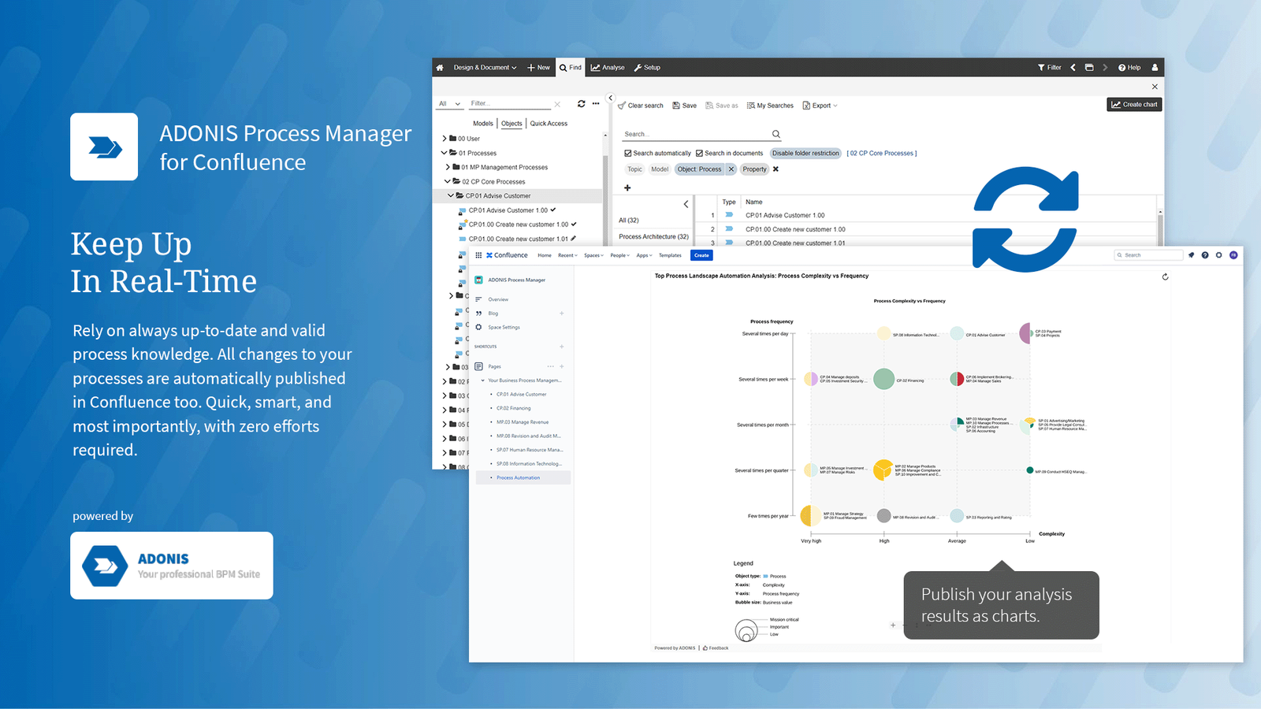Click the magnifier icon in ADONIS search field

coord(776,134)
